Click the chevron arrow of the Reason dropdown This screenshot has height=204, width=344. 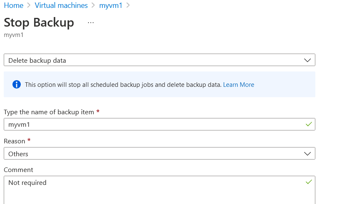307,154
